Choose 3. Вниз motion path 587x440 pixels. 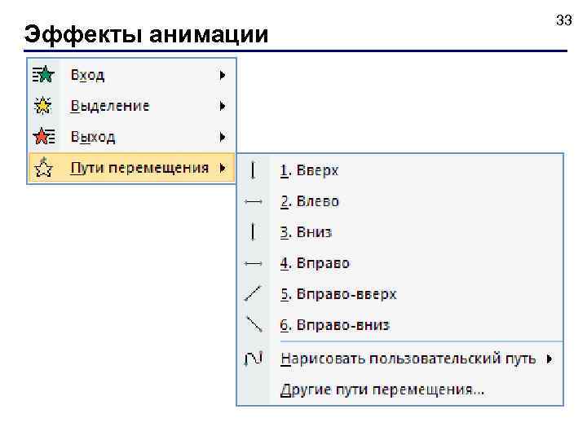coord(306,232)
